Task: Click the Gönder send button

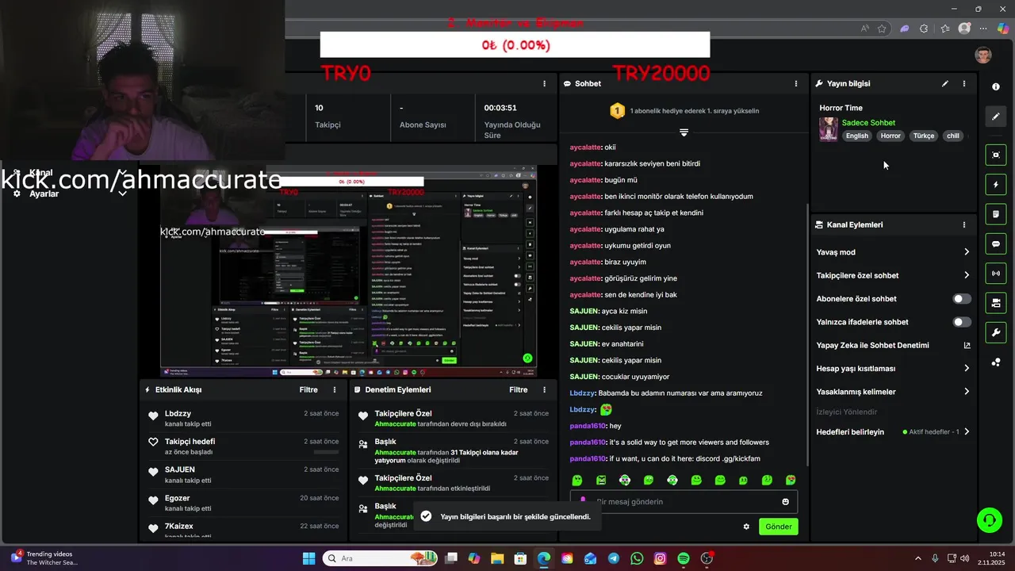Action: 779,527
